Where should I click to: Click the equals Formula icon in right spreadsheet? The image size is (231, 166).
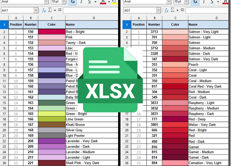(x=182, y=11)
